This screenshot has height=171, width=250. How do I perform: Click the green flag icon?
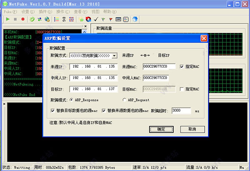pyautogui.click(x=103, y=19)
